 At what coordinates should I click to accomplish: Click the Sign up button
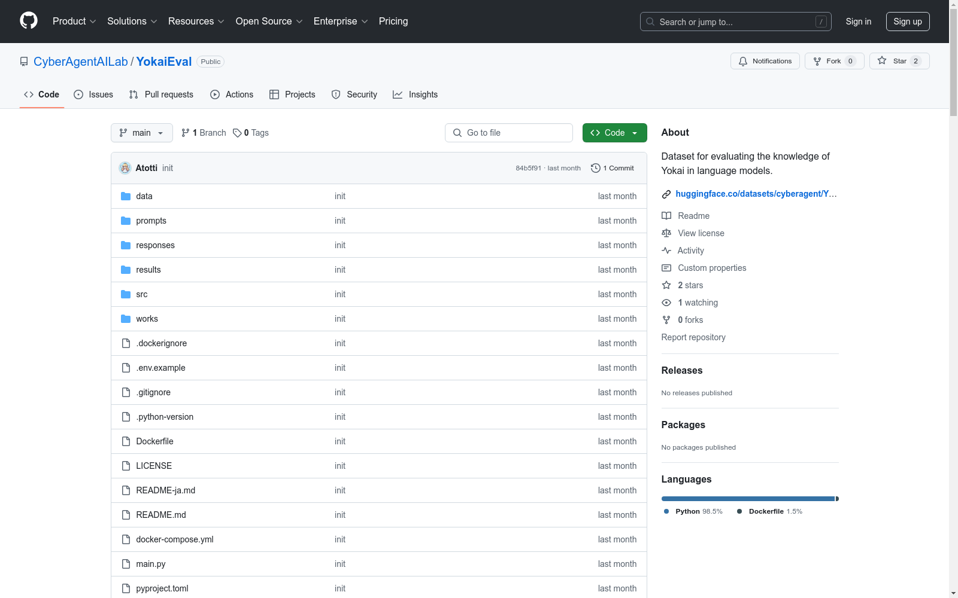pos(908,22)
